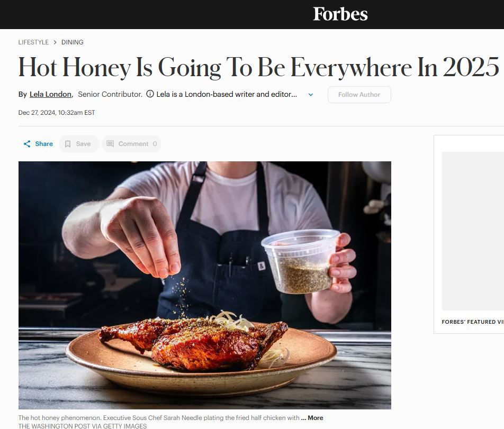The height and width of the screenshot is (429, 504).
Task: Click the author bio text snippet
Action: (227, 94)
